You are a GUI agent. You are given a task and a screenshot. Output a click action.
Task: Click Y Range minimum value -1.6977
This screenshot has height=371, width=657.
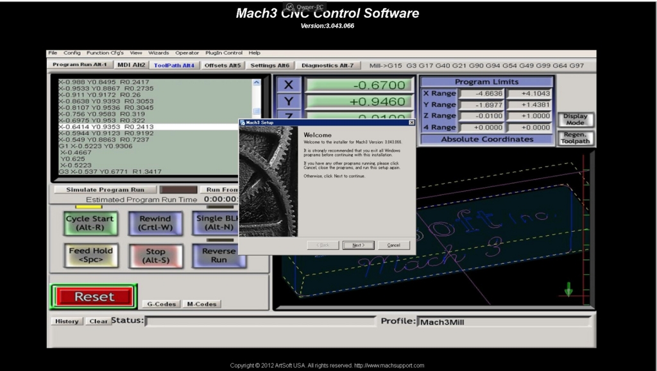[481, 104]
